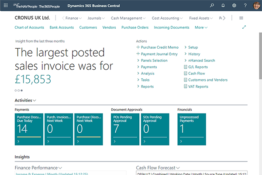Open the G/L Reports document icon
The width and height of the screenshot is (262, 175).
click(x=186, y=67)
